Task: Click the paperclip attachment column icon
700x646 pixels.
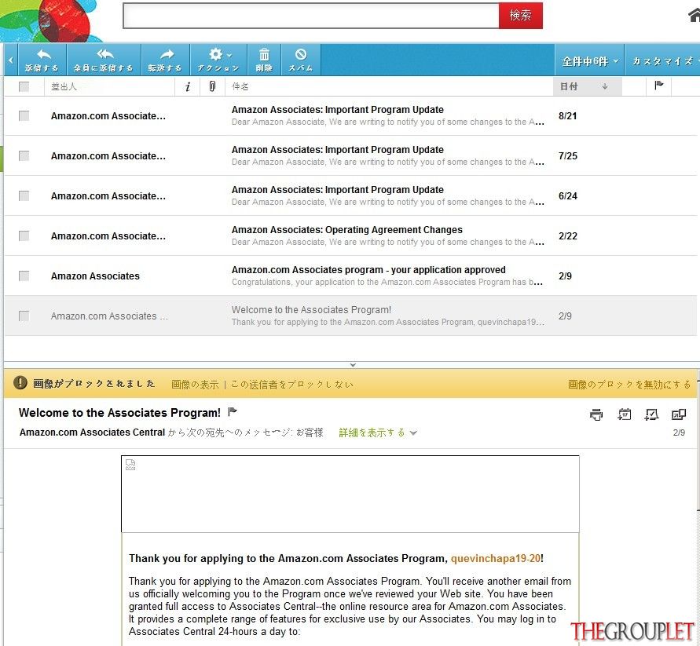Action: coord(212,86)
